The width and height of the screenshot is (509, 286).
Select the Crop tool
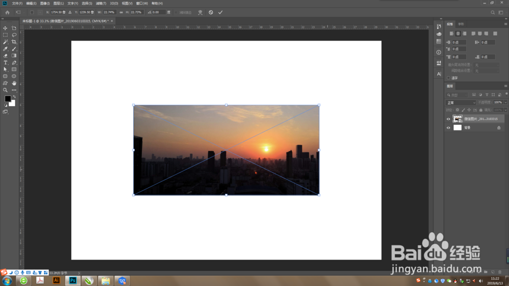14,42
